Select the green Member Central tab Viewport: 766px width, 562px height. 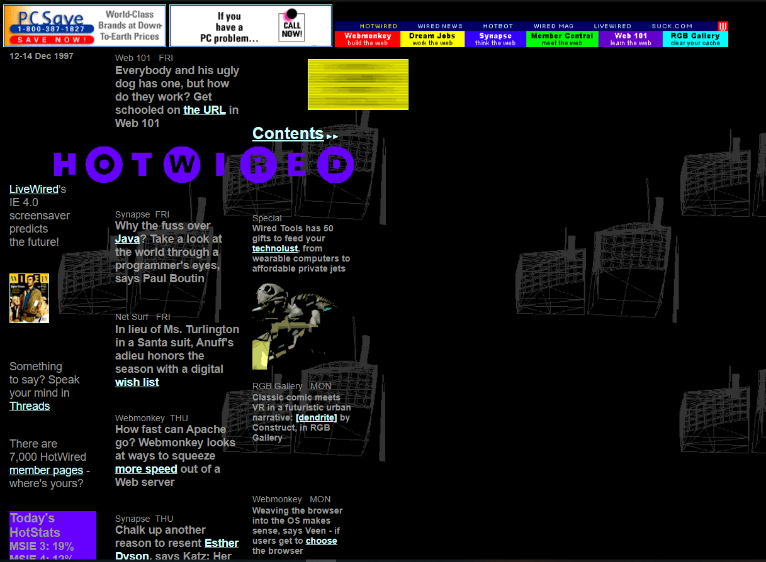[x=562, y=39]
